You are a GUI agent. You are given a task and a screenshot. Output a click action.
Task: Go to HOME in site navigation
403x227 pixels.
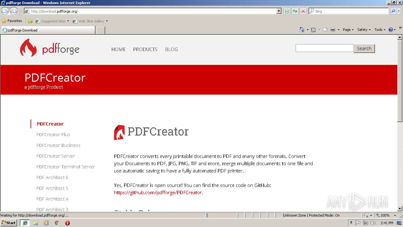(118, 49)
